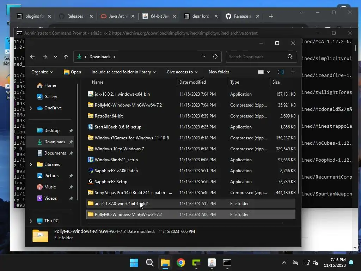Select Sony Vegas Pro 14.0 archive

[191, 193]
